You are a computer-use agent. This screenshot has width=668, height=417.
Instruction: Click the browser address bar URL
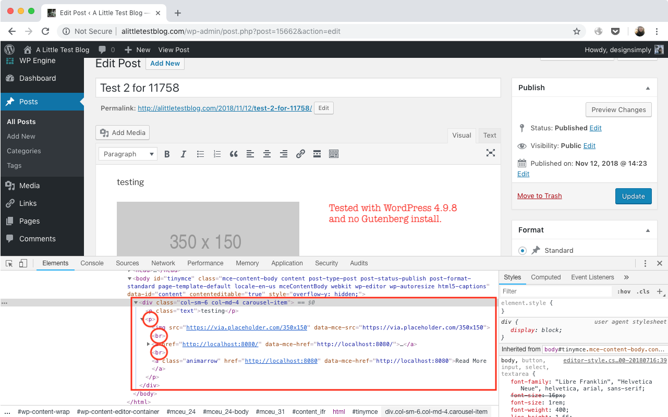click(x=230, y=31)
